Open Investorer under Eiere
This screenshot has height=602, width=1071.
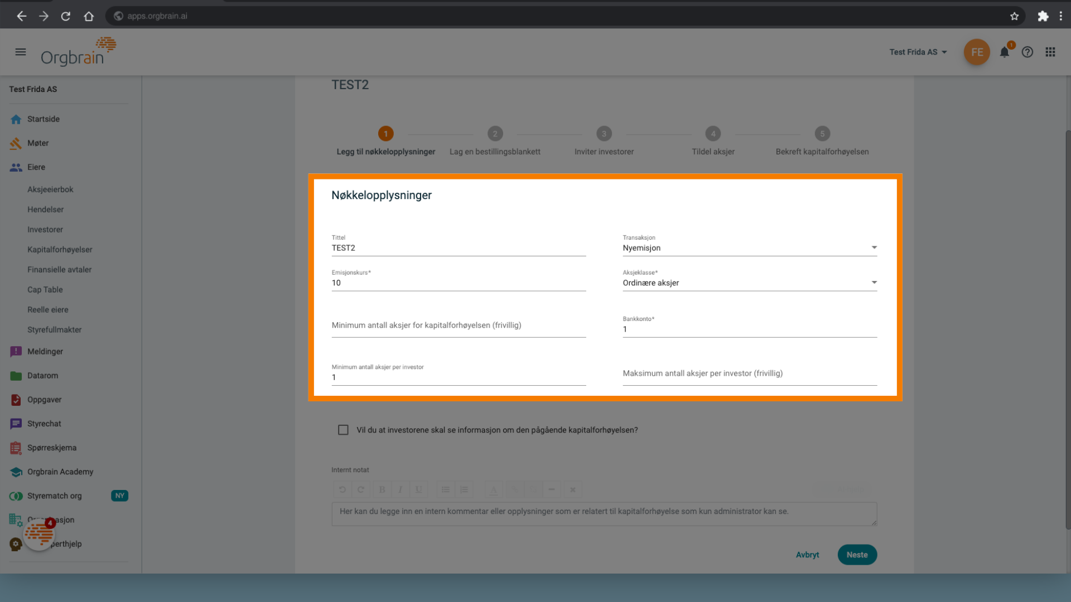coord(45,230)
